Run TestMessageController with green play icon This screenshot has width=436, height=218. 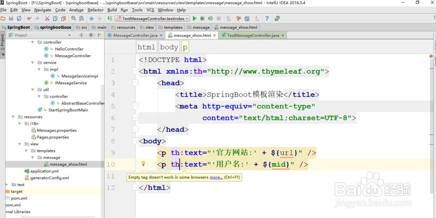[x=194, y=19]
